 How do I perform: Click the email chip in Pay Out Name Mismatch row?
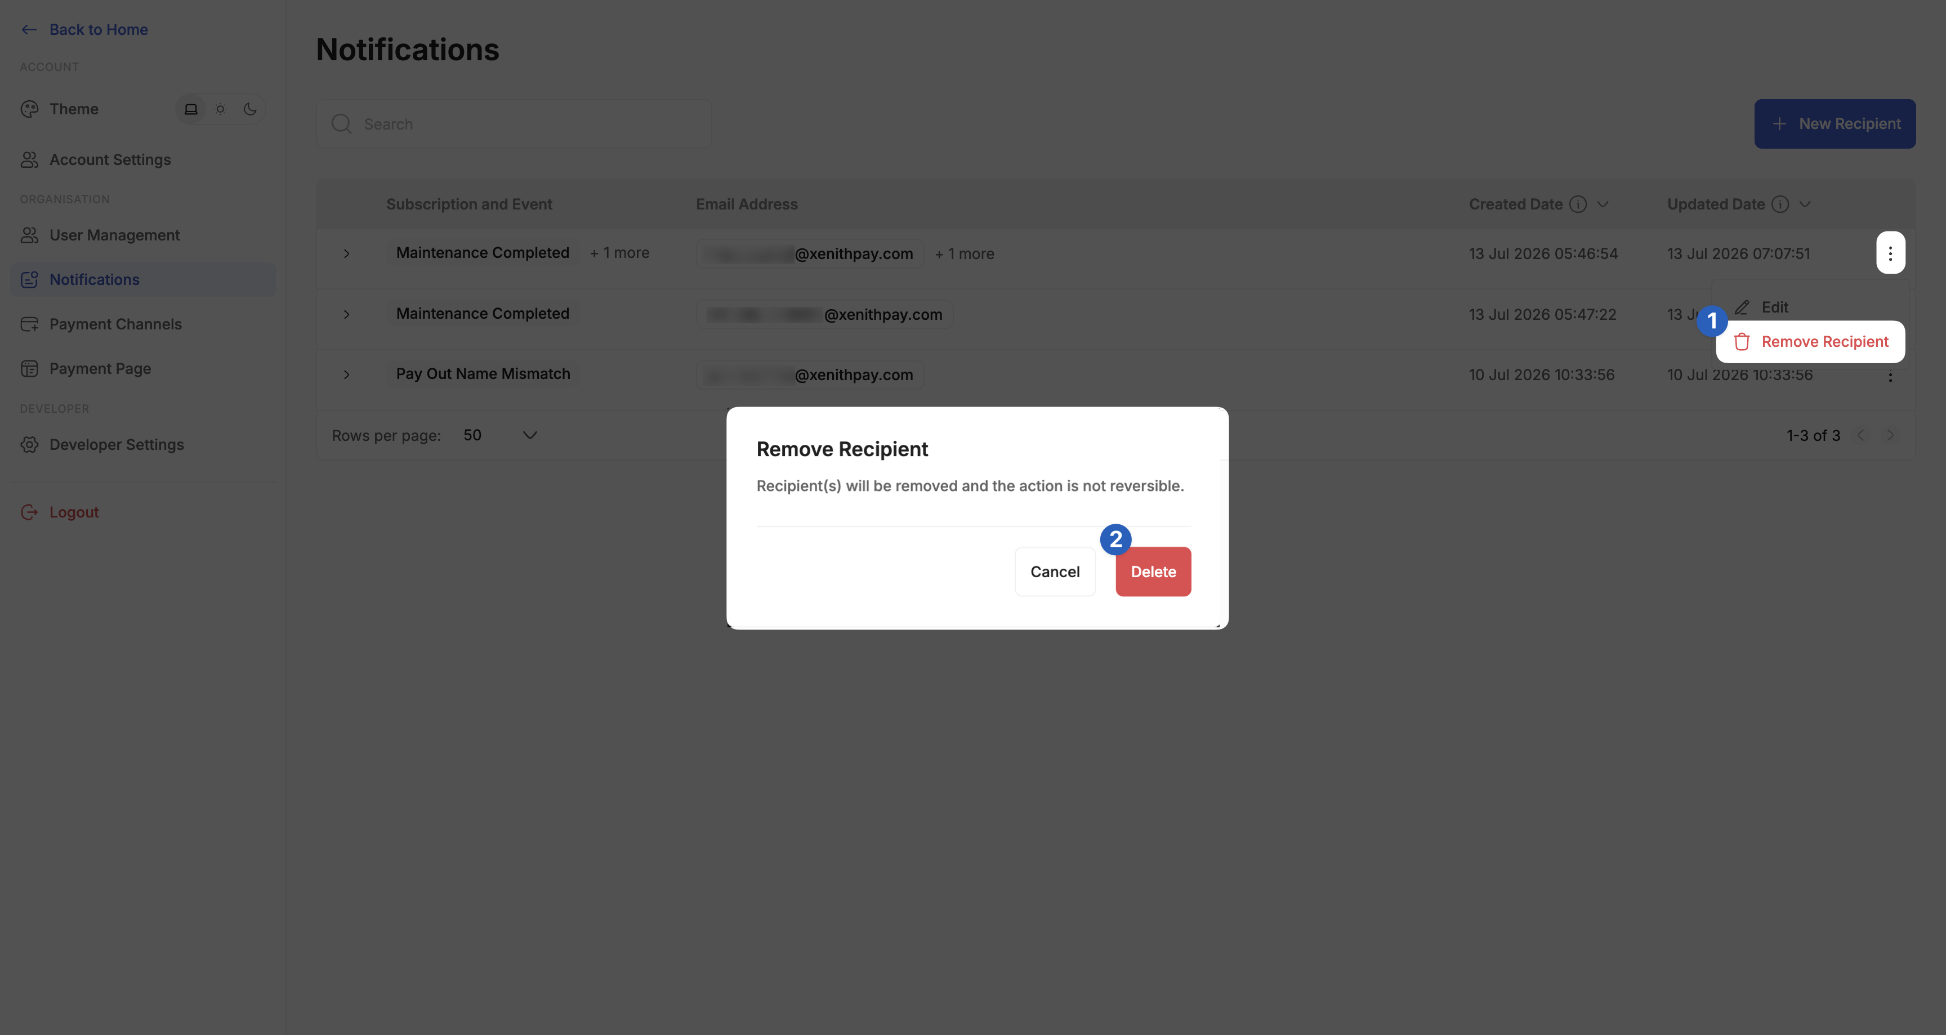[809, 374]
